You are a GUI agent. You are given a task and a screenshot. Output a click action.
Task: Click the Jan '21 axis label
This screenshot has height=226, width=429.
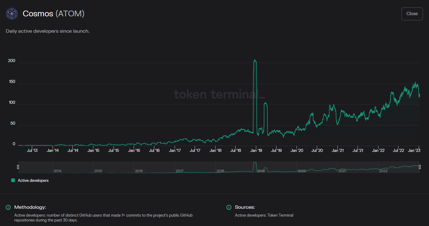click(x=337, y=150)
